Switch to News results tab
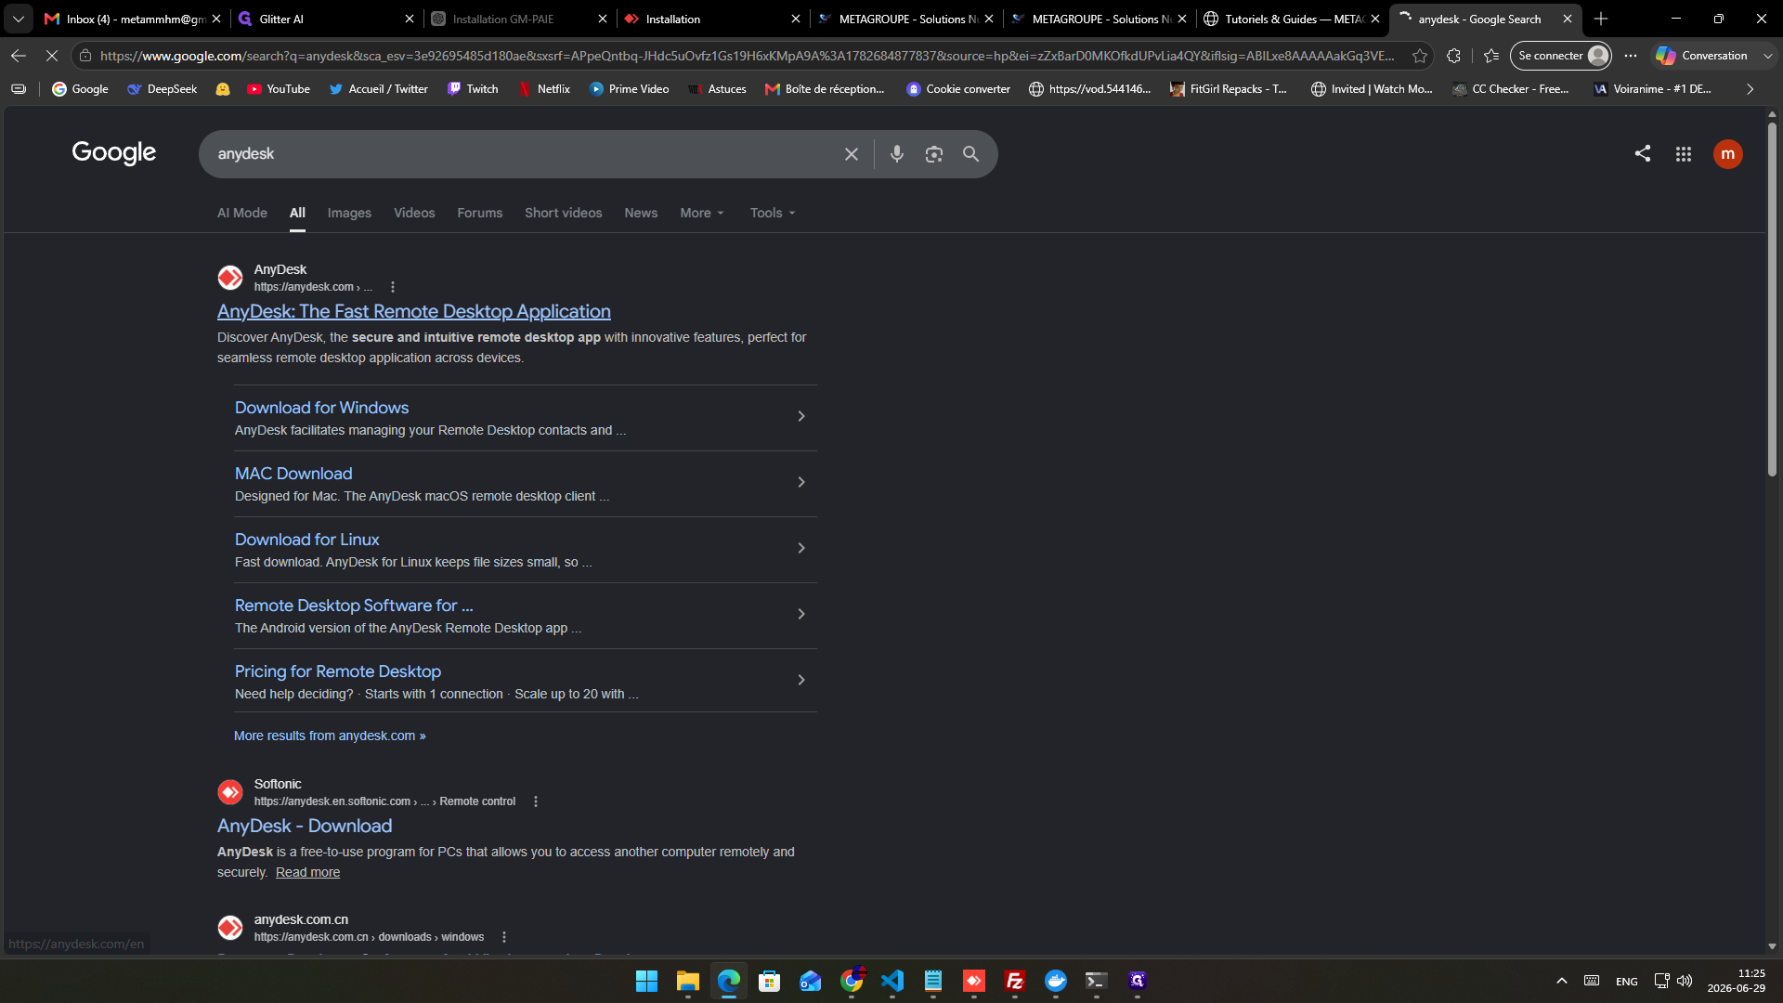1783x1003 pixels. tap(641, 213)
